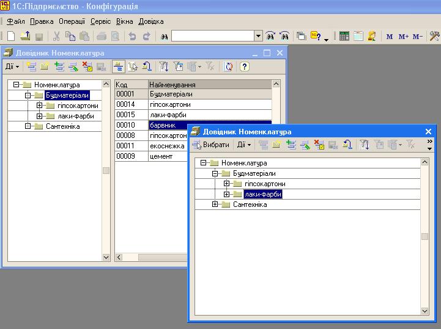Open Дії dropdown in front selection window

click(x=244, y=145)
